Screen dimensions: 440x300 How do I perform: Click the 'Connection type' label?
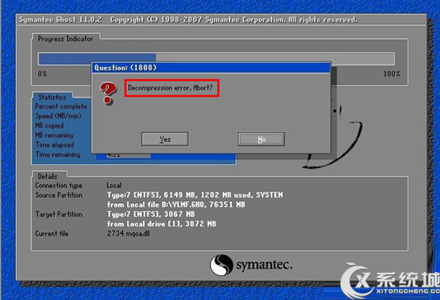pyautogui.click(x=59, y=186)
